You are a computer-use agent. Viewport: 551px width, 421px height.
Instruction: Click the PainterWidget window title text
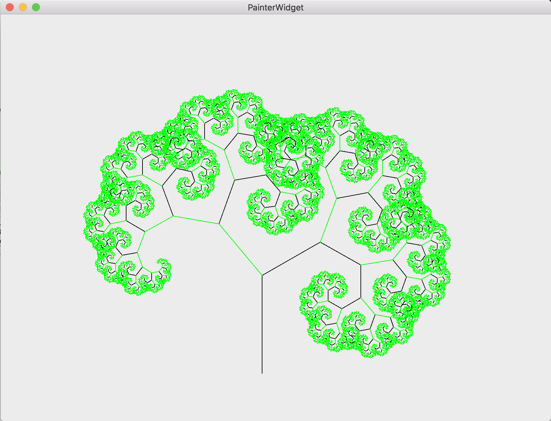coord(275,8)
